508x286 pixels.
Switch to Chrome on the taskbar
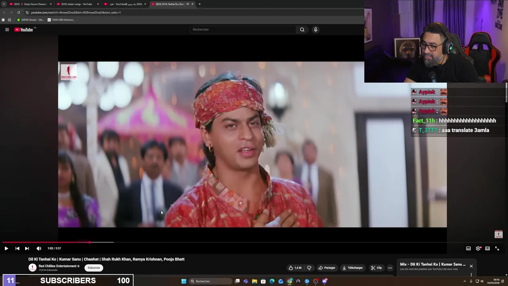click(290, 281)
